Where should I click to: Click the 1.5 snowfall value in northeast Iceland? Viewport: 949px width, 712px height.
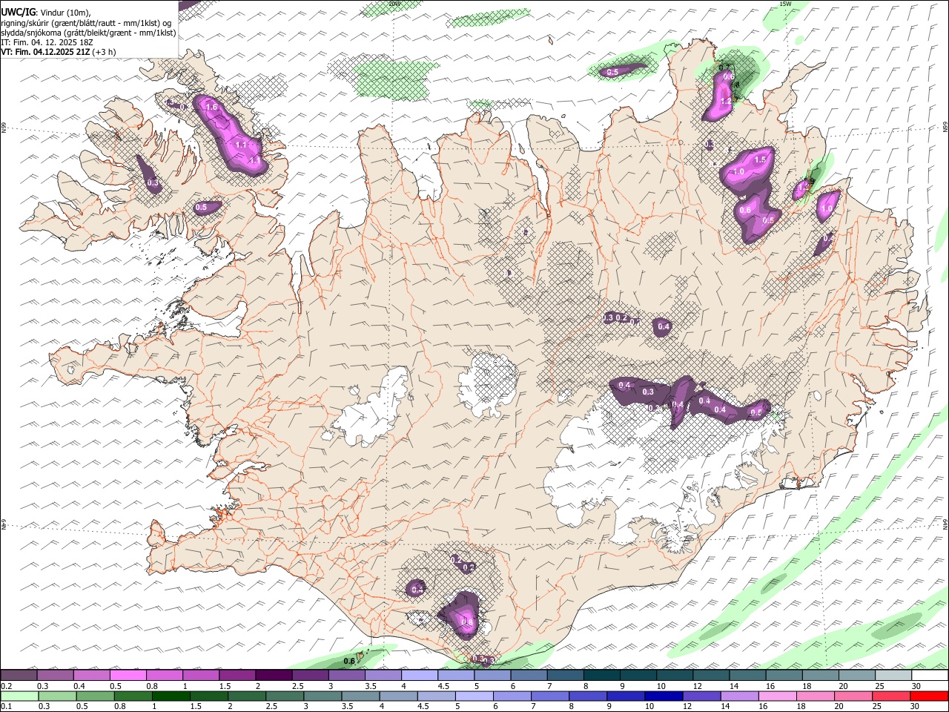point(760,159)
